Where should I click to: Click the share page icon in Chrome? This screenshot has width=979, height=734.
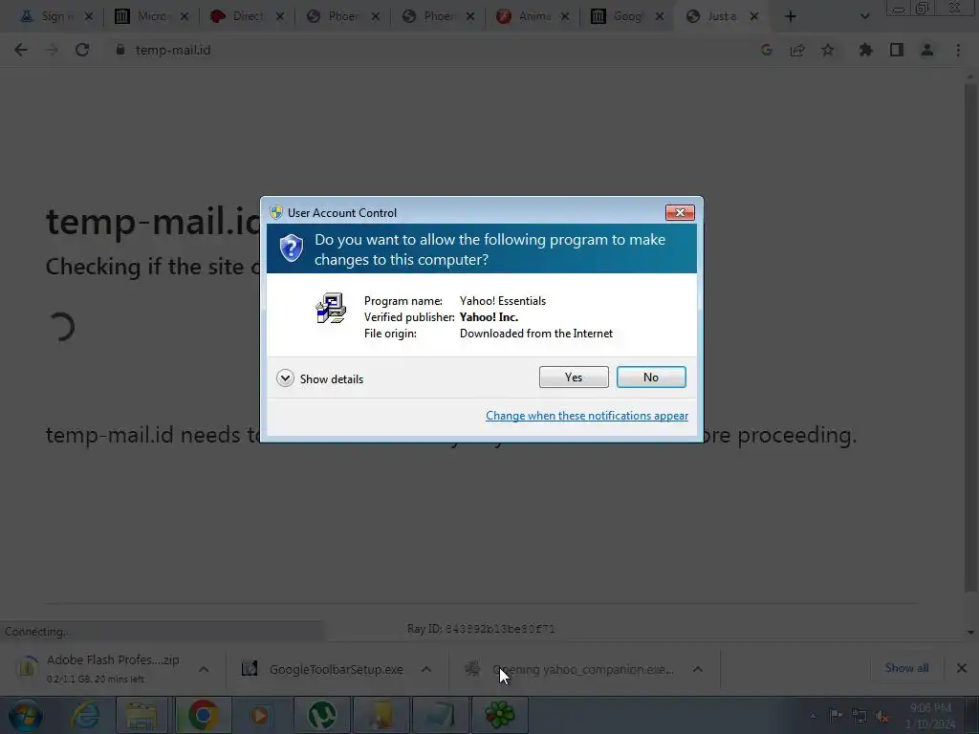click(x=797, y=50)
